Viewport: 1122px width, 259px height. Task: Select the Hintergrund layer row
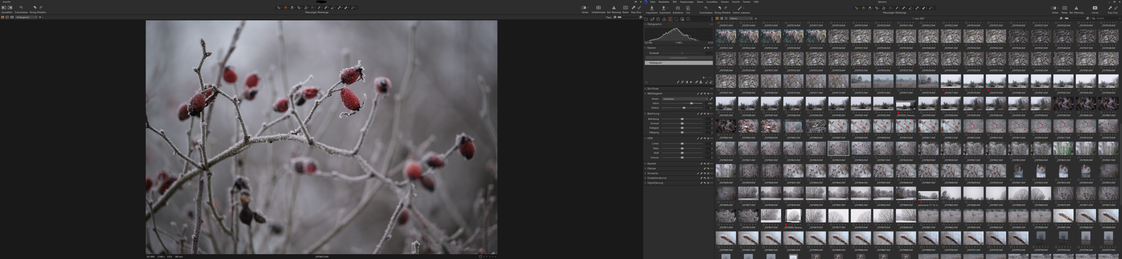(679, 63)
